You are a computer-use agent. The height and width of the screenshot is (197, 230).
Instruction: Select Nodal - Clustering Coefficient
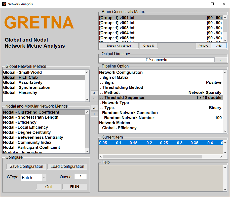(x=44, y=112)
